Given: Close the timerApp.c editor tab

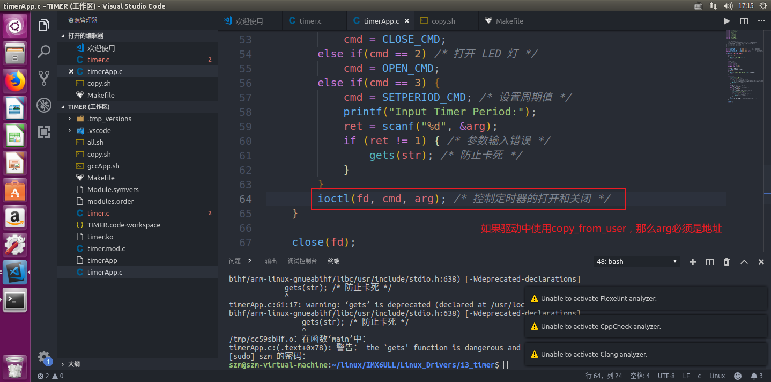Looking at the screenshot, I should [407, 21].
